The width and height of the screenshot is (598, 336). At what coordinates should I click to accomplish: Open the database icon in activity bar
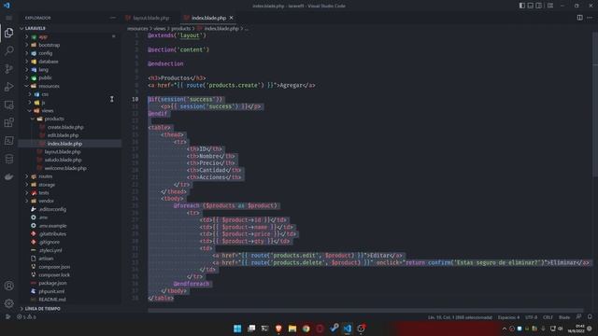(x=8, y=159)
